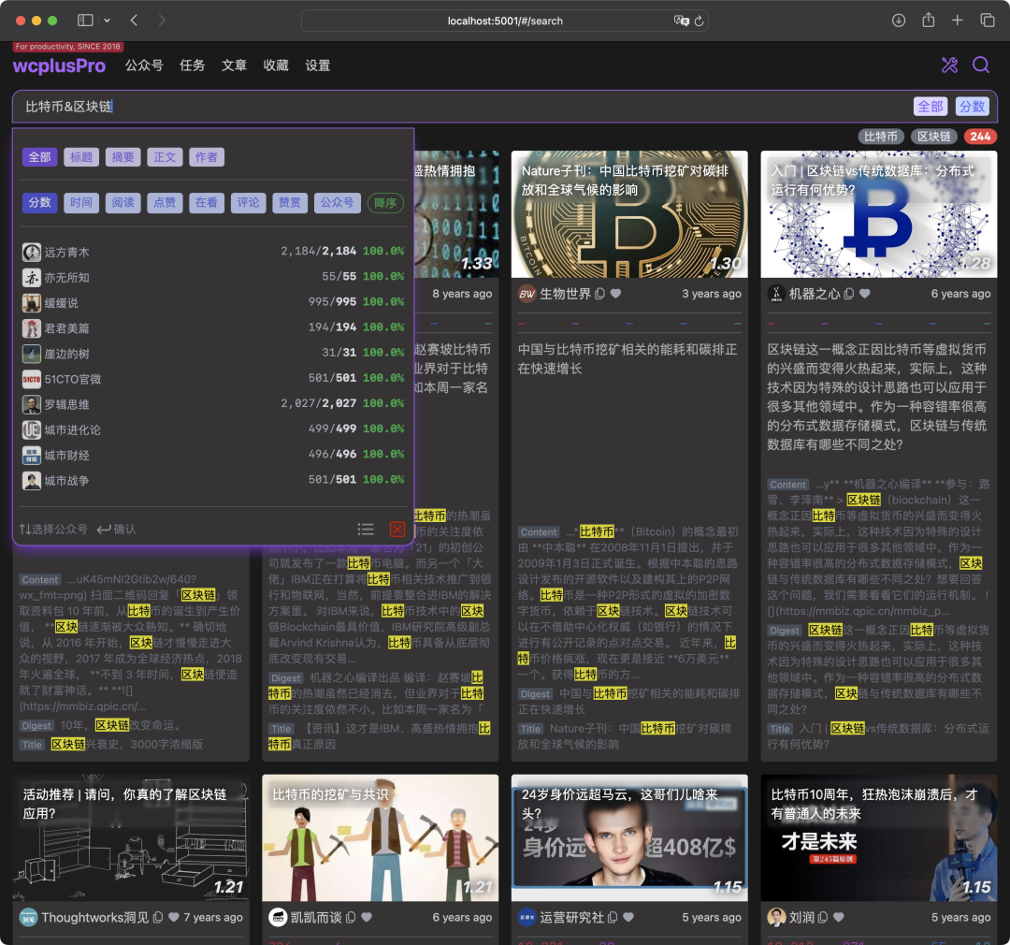Sort by 公众号 name
Image resolution: width=1010 pixels, height=945 pixels.
coord(338,203)
